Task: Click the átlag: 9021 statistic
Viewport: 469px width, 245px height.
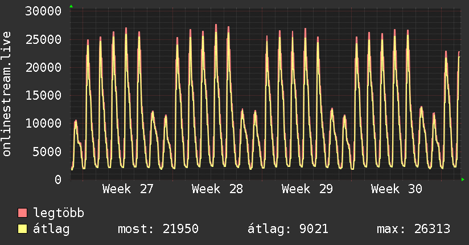Action: click(288, 229)
